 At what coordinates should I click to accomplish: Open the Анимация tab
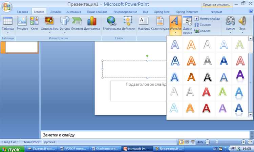[74, 12]
